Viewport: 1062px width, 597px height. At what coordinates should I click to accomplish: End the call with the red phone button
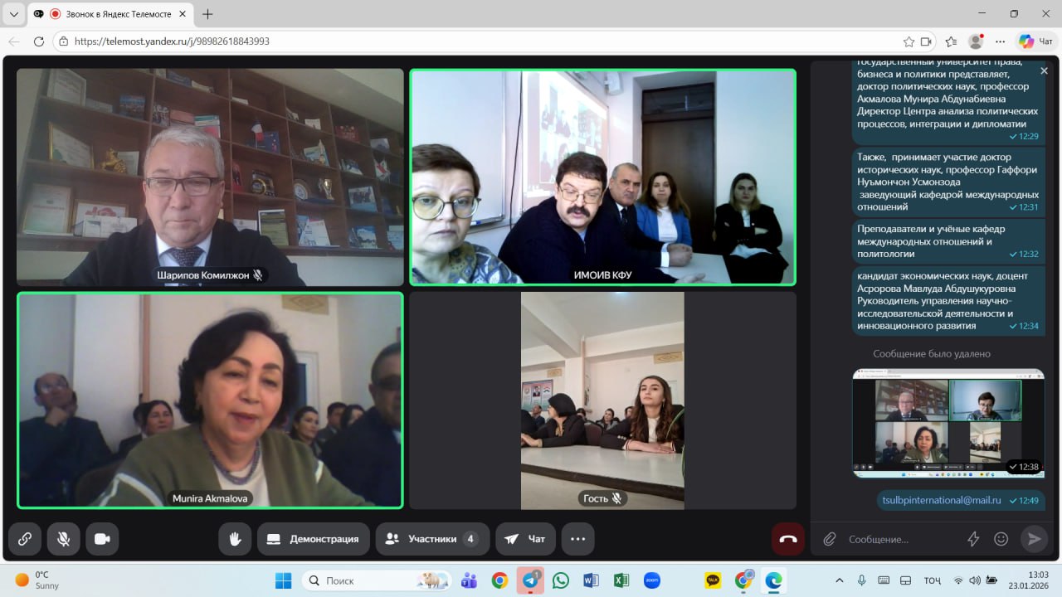click(x=787, y=539)
